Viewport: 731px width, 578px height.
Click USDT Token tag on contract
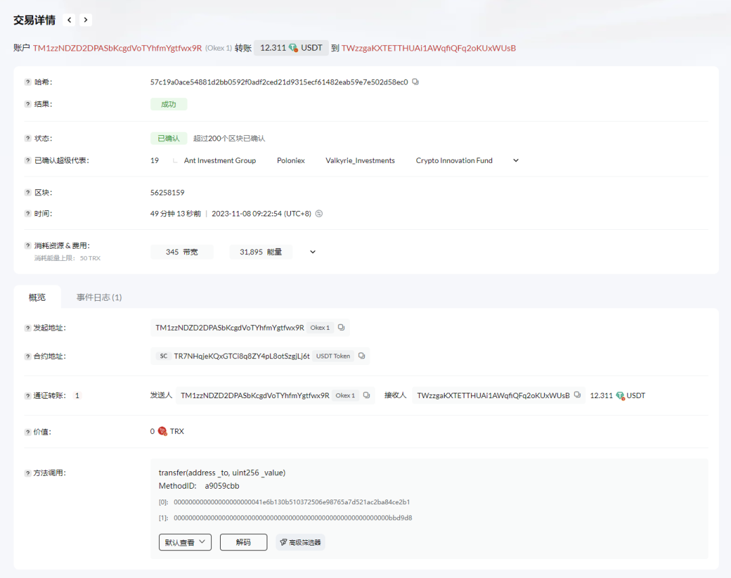(333, 356)
